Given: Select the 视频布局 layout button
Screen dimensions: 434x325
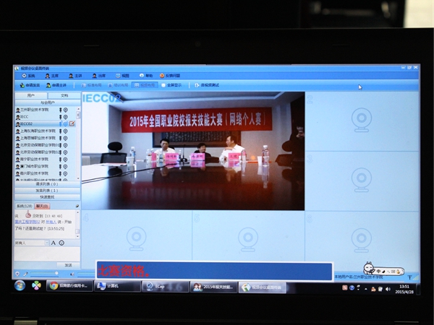Looking at the screenshot, I should 145,85.
